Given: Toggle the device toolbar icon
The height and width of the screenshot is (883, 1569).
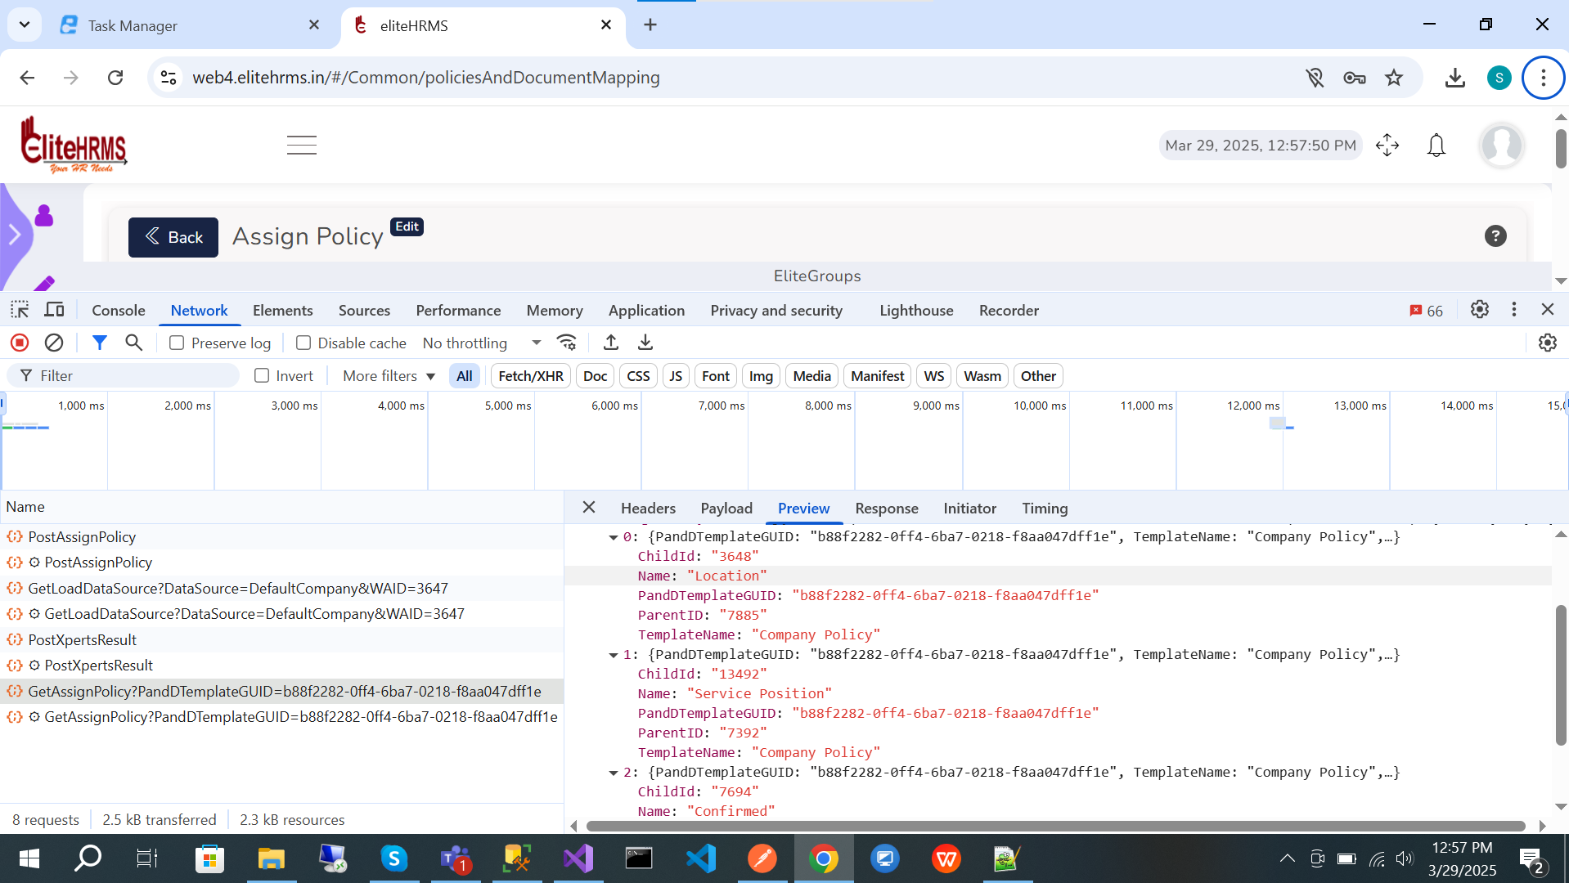Looking at the screenshot, I should click(x=55, y=310).
